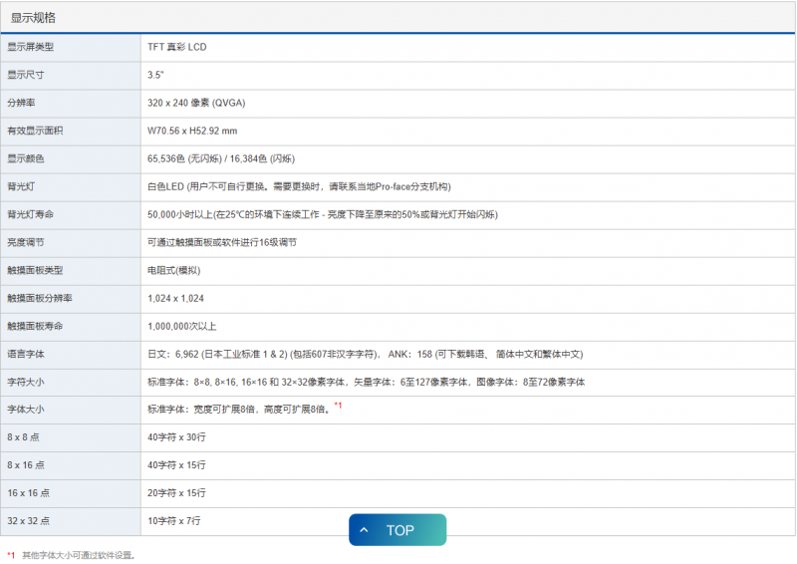
Task: Click the red *1 footnote marker in 字体大小 row
Action: point(338,406)
